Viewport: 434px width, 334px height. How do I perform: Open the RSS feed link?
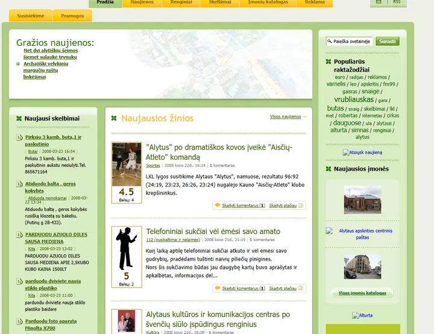[397, 2]
